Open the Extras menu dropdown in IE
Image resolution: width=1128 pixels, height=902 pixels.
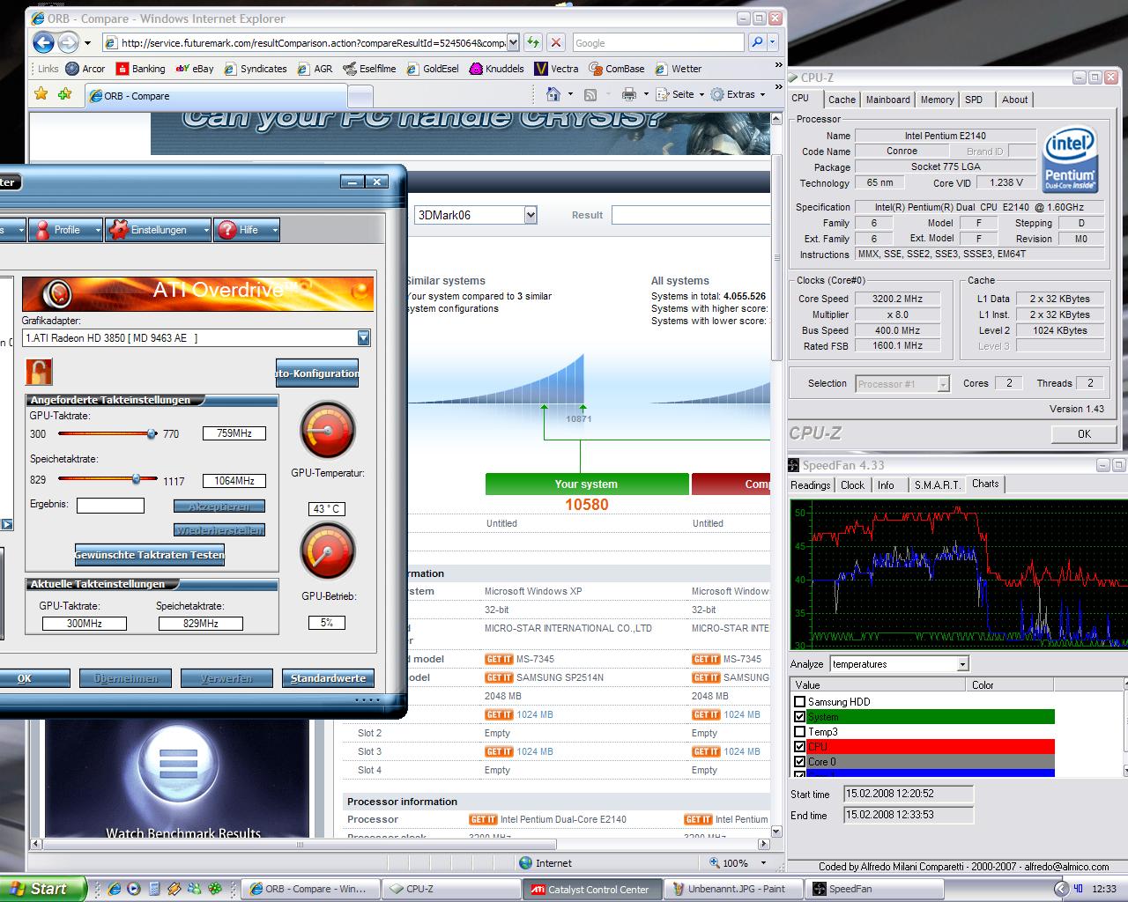738,94
